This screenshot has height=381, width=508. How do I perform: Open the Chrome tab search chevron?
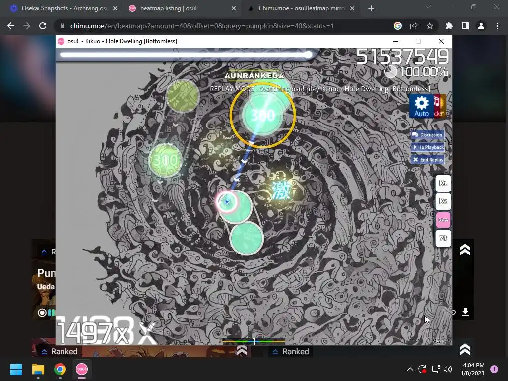428,7
